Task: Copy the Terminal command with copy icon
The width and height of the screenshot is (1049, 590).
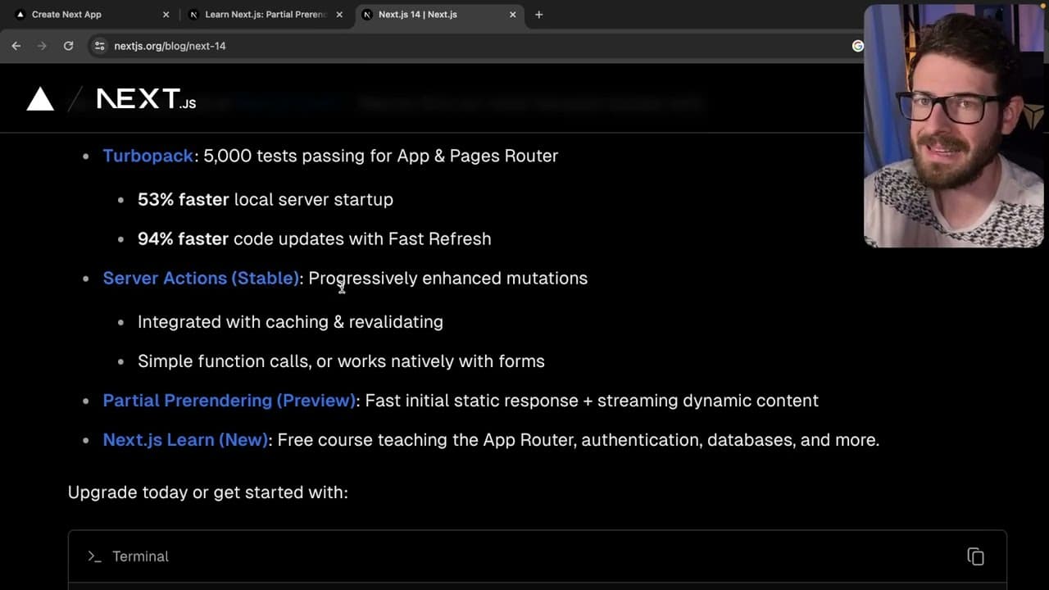Action: tap(975, 556)
